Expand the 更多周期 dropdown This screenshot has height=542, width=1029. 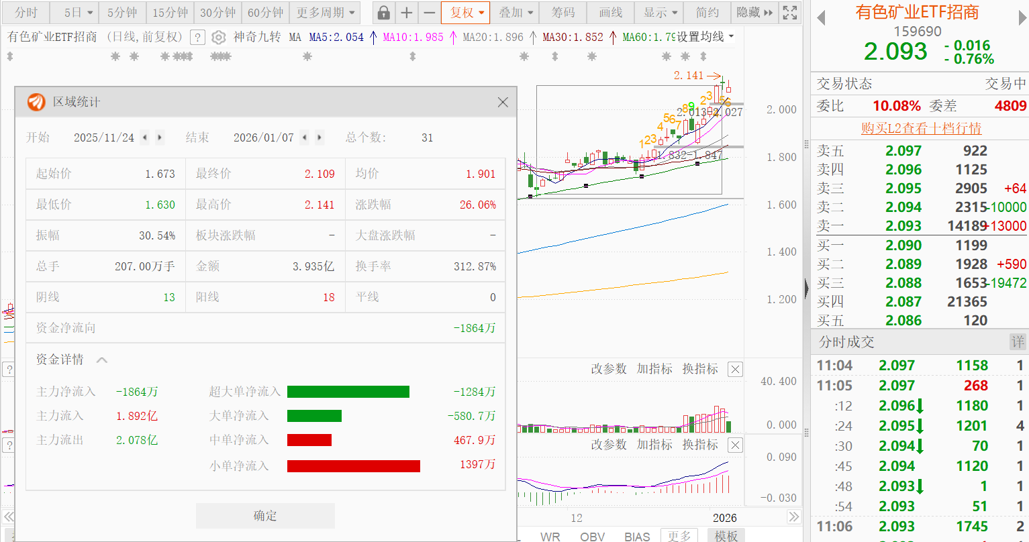coord(326,13)
